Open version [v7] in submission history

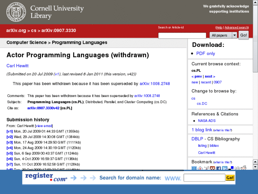pos(10,164)
